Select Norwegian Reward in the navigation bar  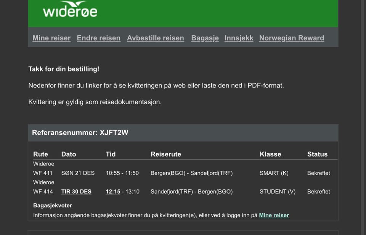[292, 38]
